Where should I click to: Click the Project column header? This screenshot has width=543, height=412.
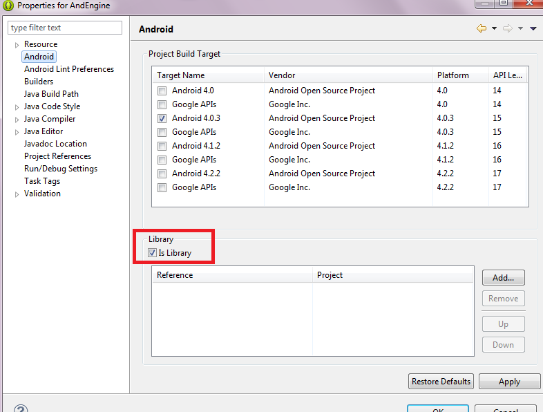[x=393, y=275]
